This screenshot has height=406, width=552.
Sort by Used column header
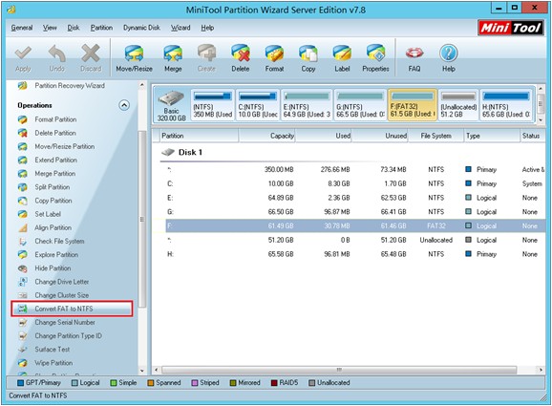(324, 136)
